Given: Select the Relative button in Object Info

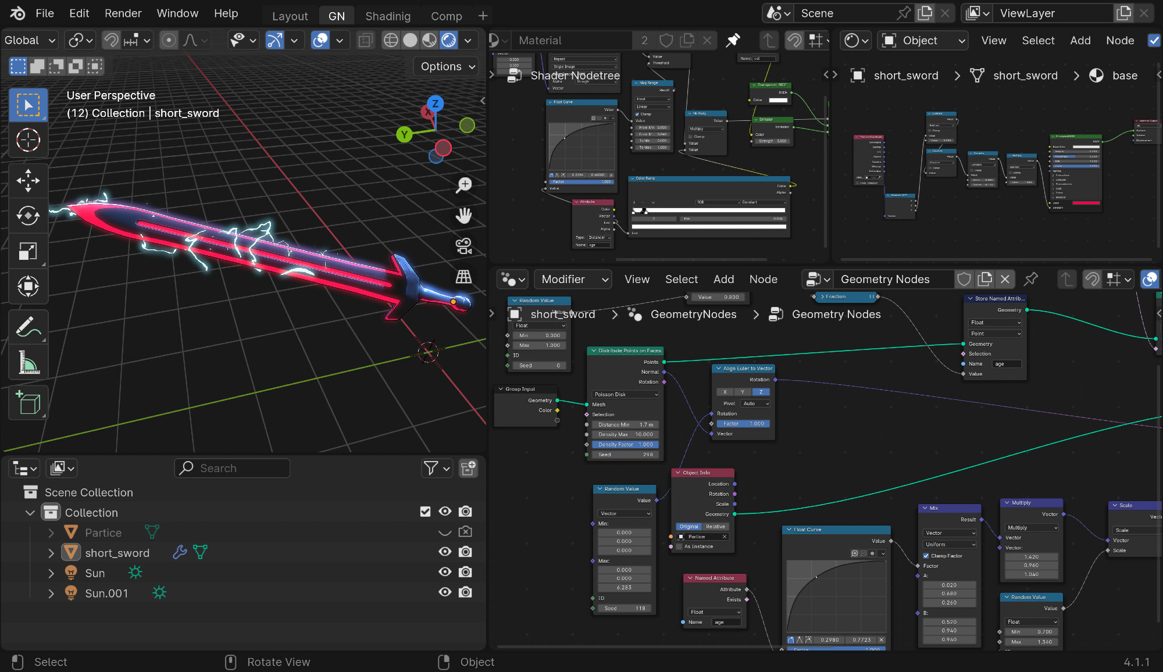Looking at the screenshot, I should 716,527.
